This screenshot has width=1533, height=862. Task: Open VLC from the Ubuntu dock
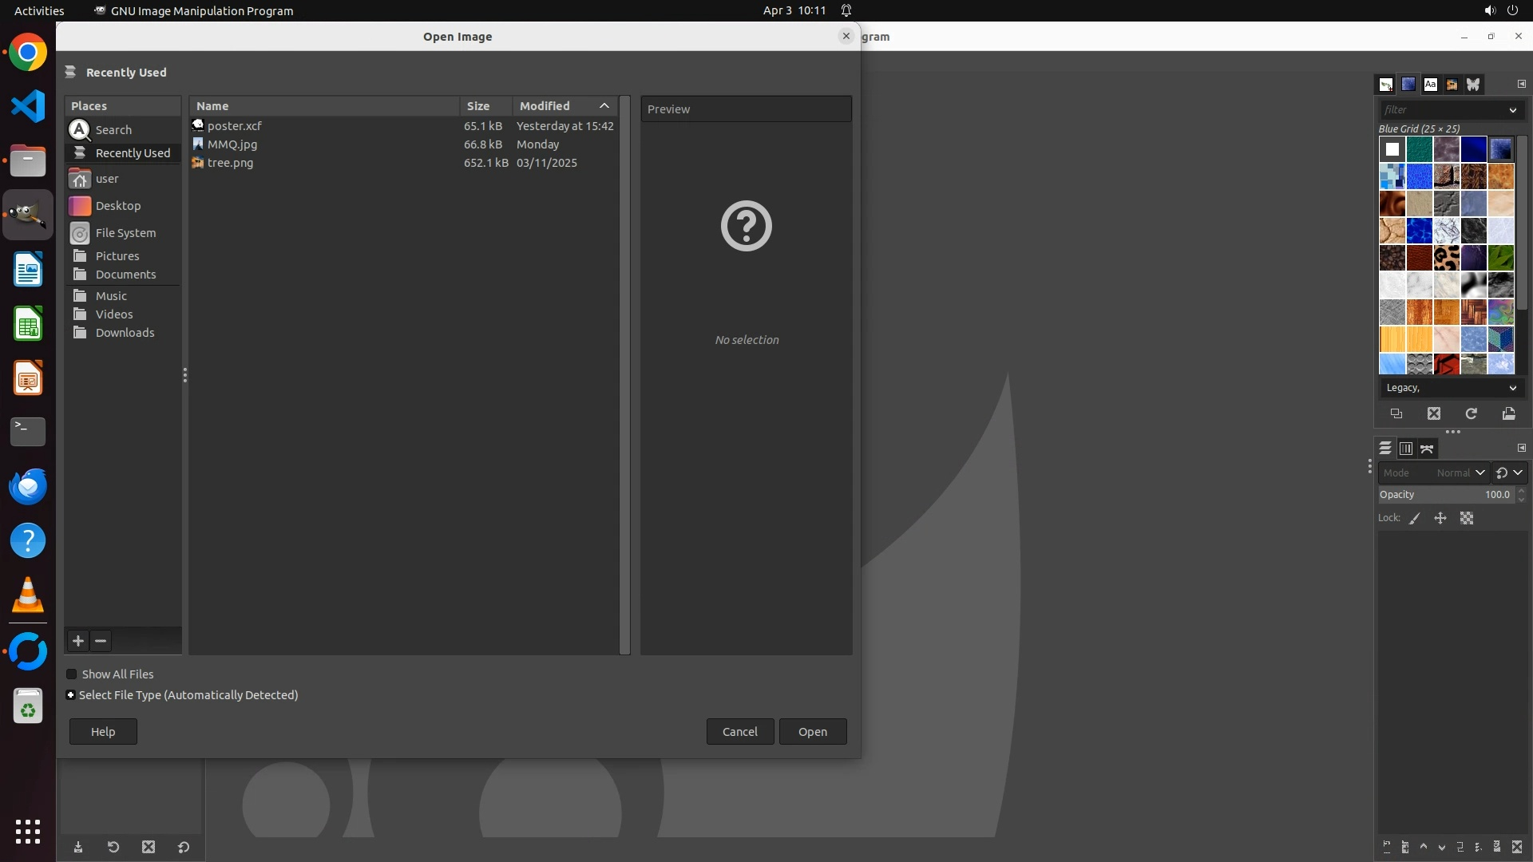tap(28, 595)
